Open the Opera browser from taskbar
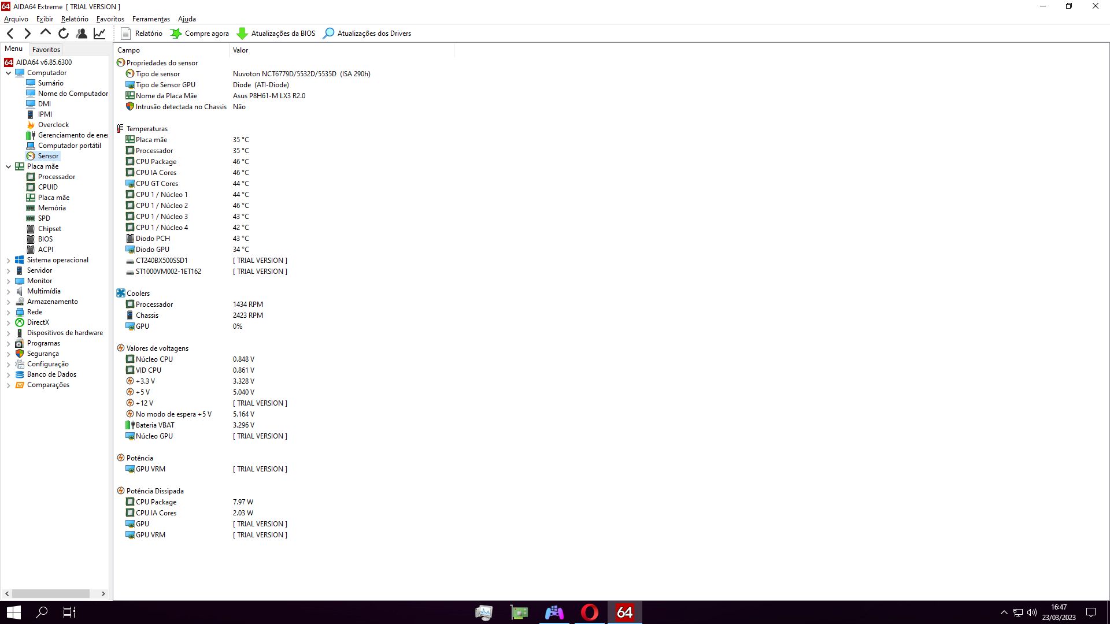 click(590, 612)
